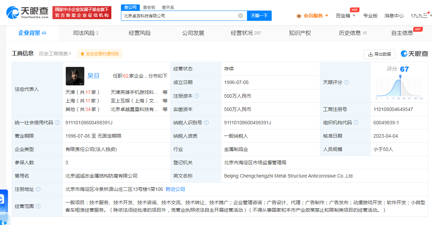Click the Tianyancha logo in the header
The height and width of the screenshot is (225, 432).
tap(27, 13)
